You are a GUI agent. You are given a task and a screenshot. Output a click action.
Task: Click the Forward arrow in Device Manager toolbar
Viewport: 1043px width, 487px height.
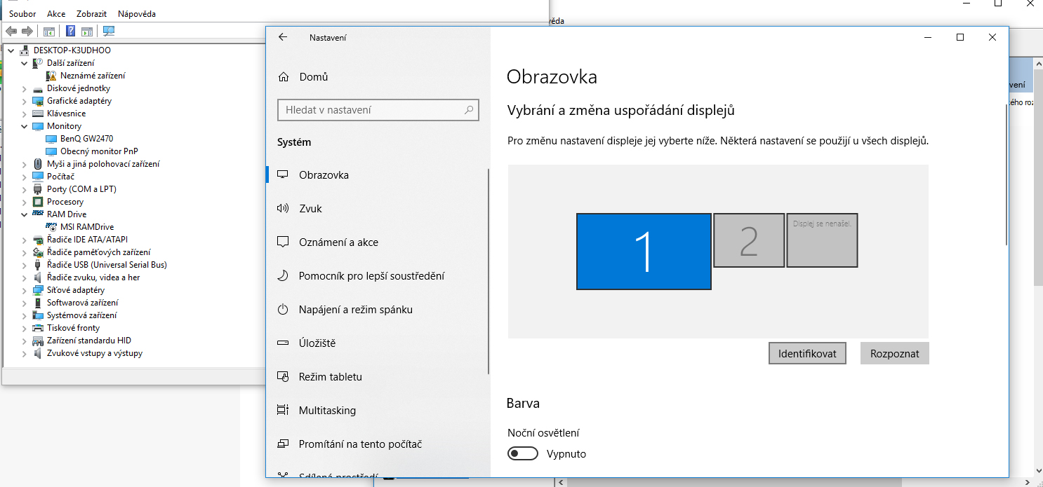coord(27,31)
